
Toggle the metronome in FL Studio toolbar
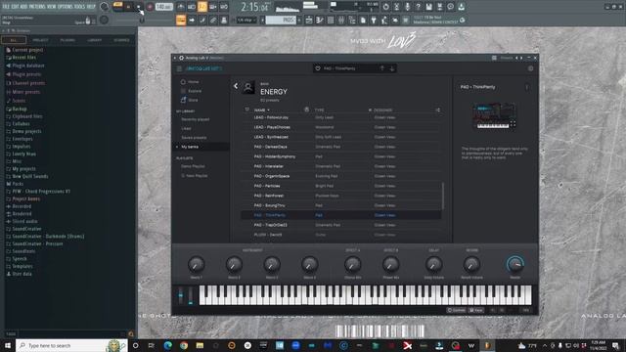(x=181, y=7)
